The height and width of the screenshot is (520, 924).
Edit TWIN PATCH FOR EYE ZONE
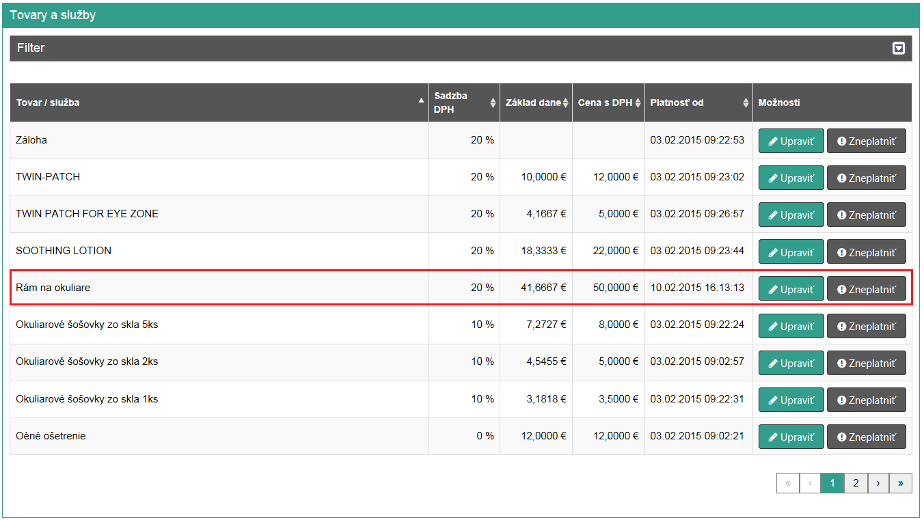791,215
